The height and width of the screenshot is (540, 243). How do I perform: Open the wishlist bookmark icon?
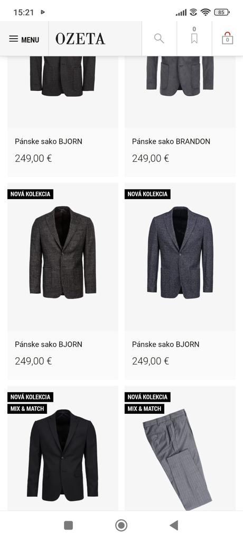click(194, 35)
